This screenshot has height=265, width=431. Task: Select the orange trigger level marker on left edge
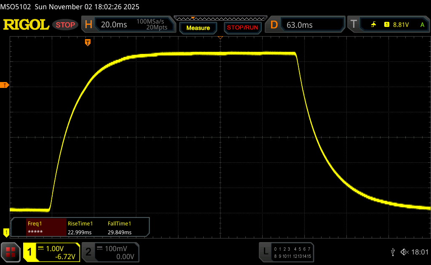point(5,85)
